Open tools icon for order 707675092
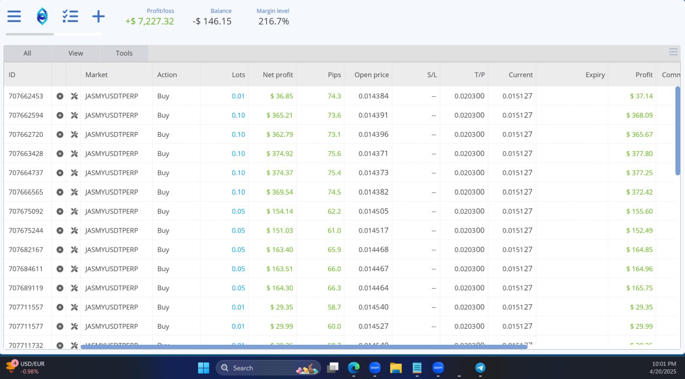Screen dimensions: 685x379 pos(74,212)
